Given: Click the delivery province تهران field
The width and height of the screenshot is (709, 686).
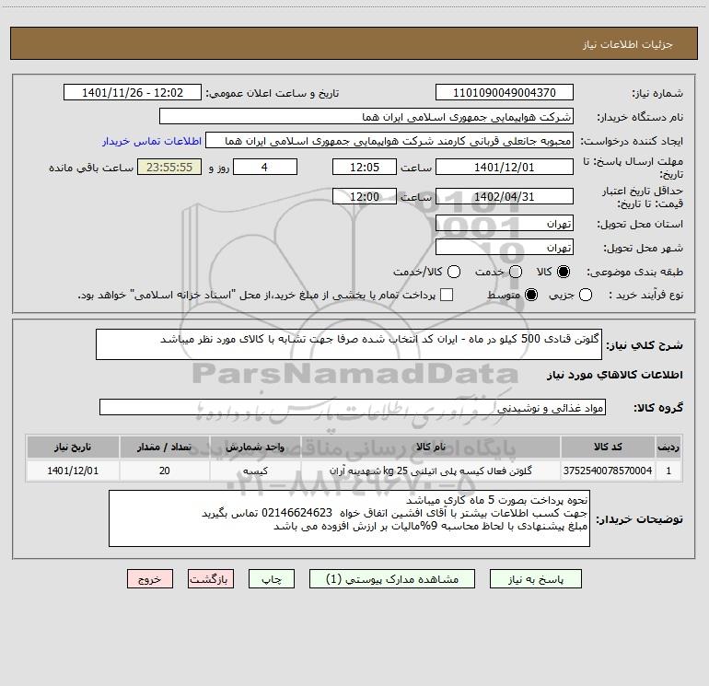Looking at the screenshot, I should [x=505, y=224].
